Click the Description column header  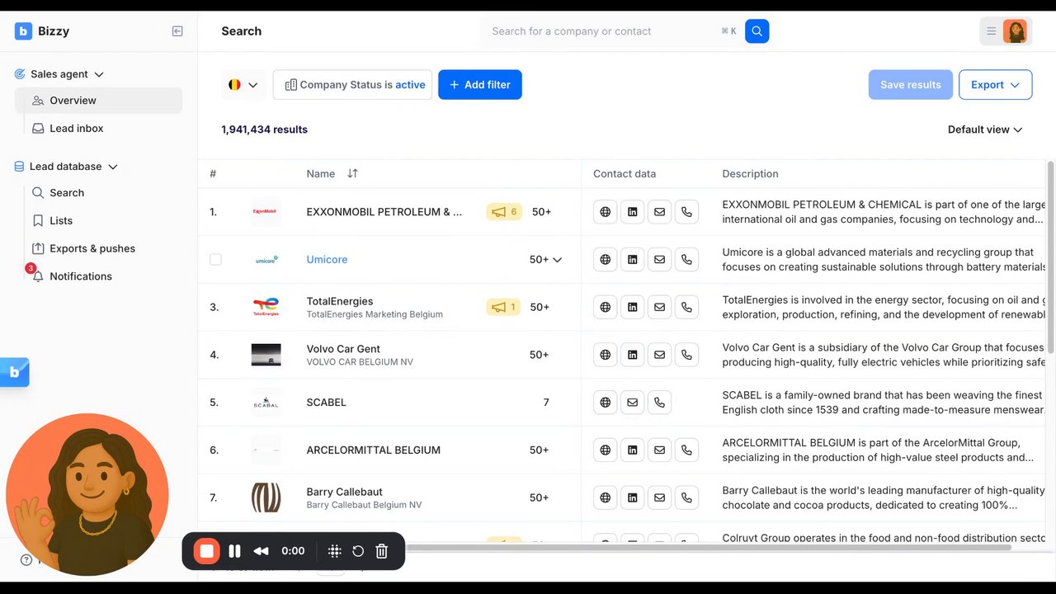point(750,174)
